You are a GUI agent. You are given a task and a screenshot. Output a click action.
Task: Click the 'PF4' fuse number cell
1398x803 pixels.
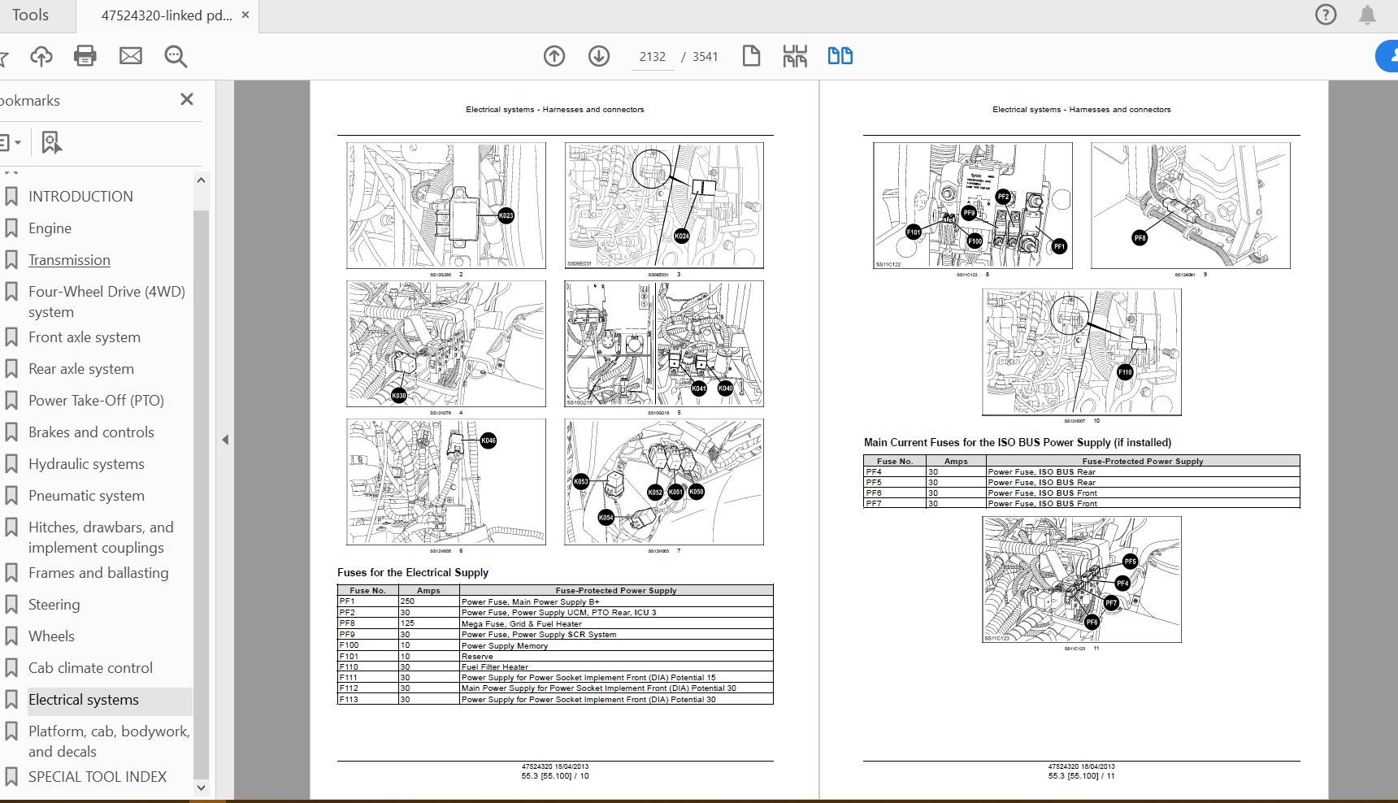coord(895,471)
